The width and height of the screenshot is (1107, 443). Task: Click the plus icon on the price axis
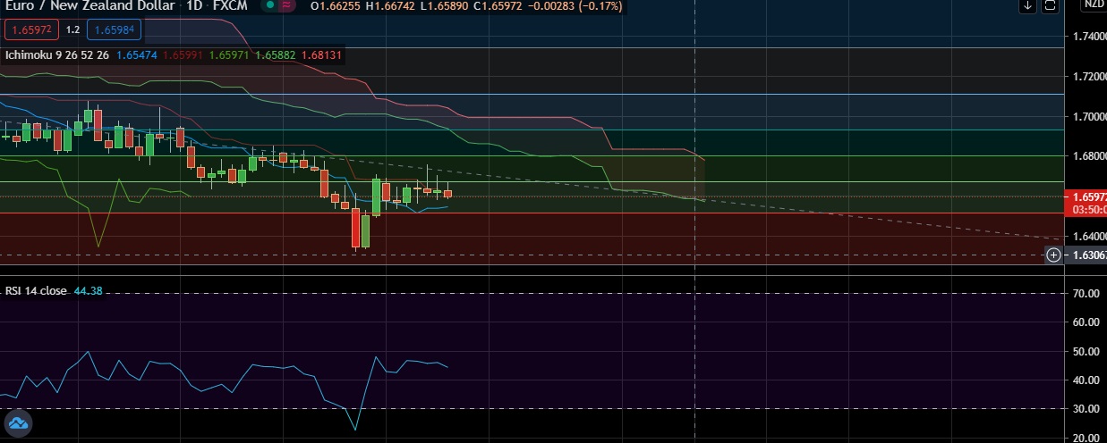pos(1054,255)
